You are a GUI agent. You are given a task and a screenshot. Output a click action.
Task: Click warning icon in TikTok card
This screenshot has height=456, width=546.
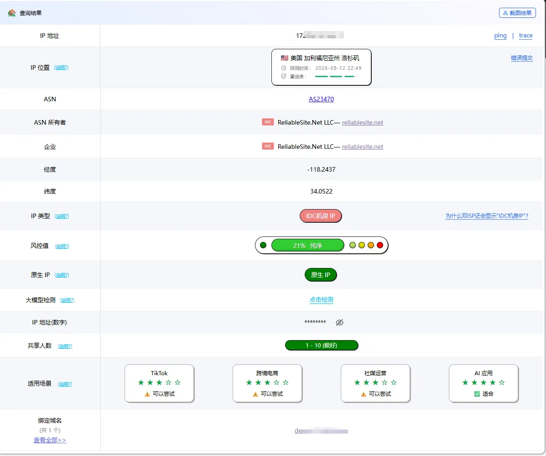(147, 394)
